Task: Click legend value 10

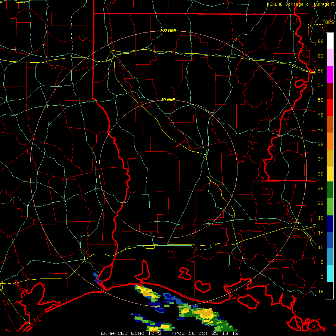Action: tap(321, 248)
